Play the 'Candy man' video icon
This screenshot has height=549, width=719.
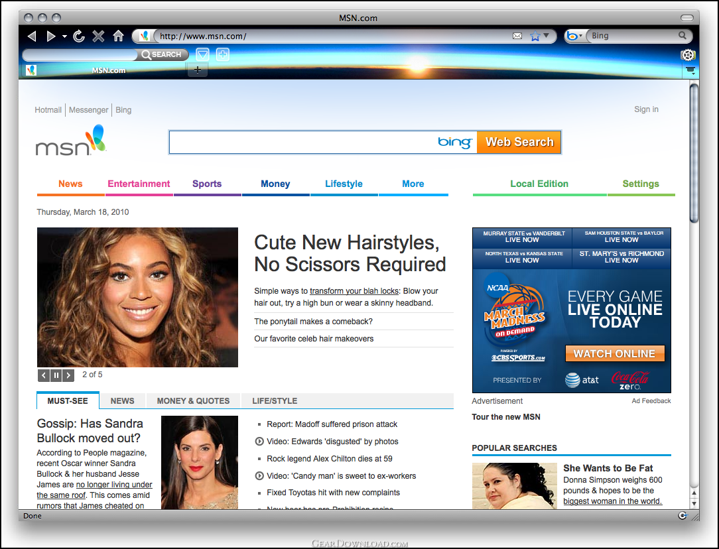pyautogui.click(x=259, y=475)
